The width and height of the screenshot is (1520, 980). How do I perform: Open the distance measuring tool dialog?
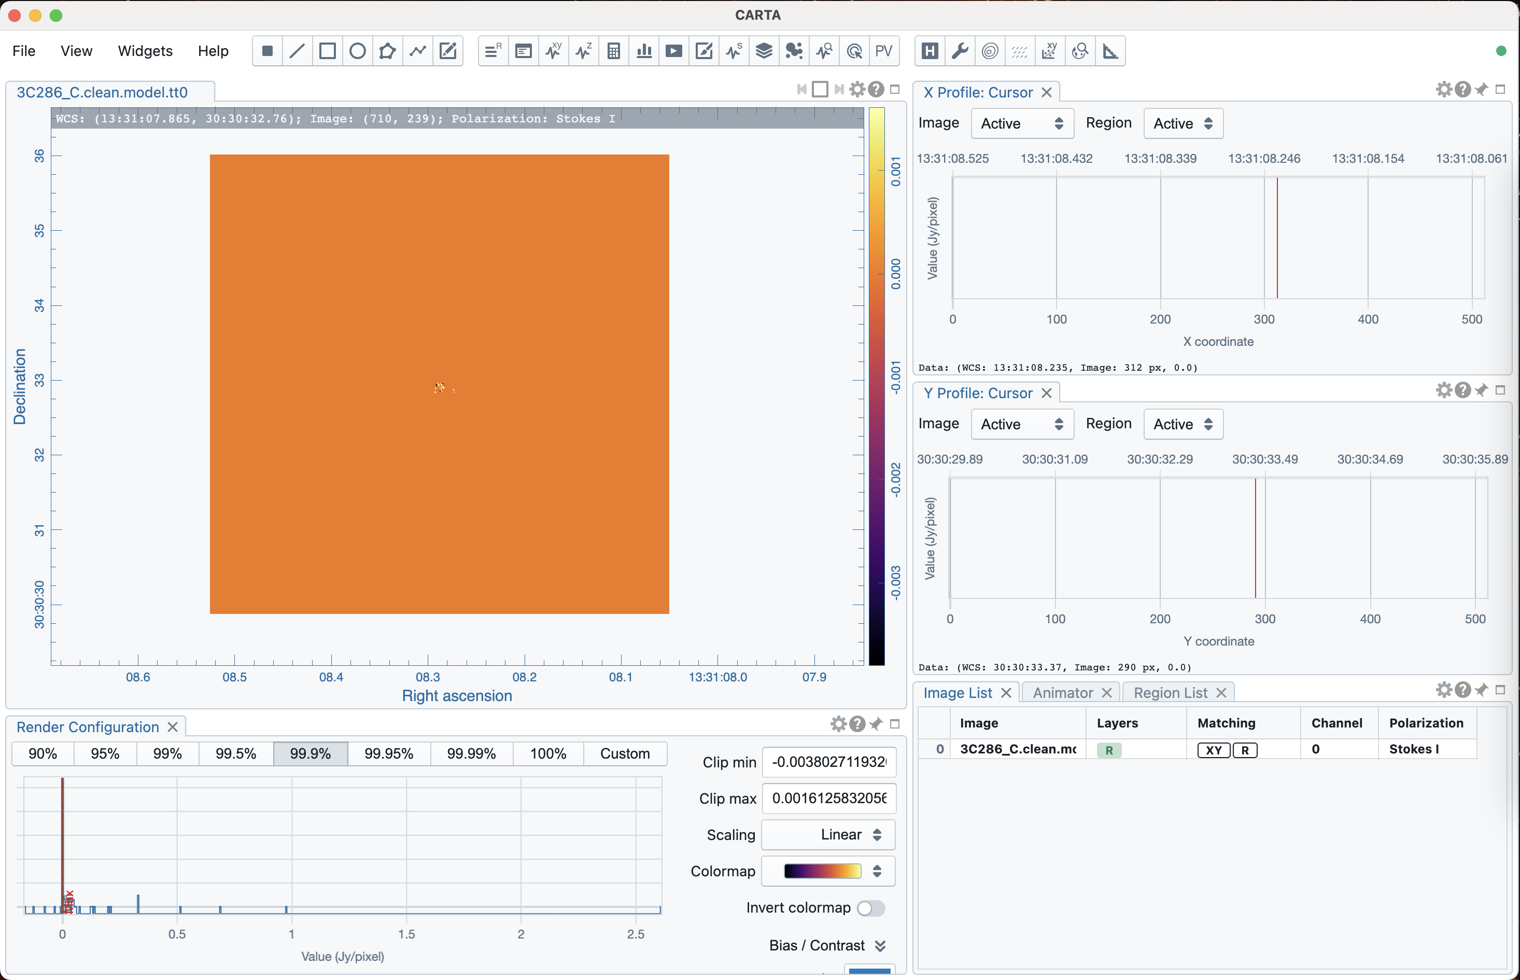tap(1110, 51)
